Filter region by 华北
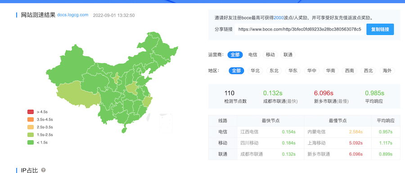This screenshot has height=173, width=405. (x=255, y=71)
